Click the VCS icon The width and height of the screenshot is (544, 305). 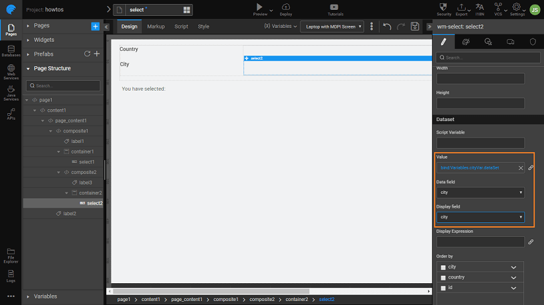(x=498, y=9)
